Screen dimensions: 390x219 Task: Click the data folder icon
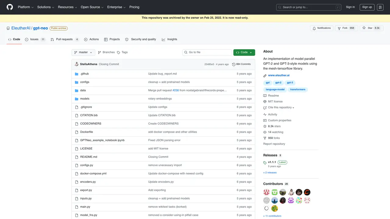tap(77, 90)
